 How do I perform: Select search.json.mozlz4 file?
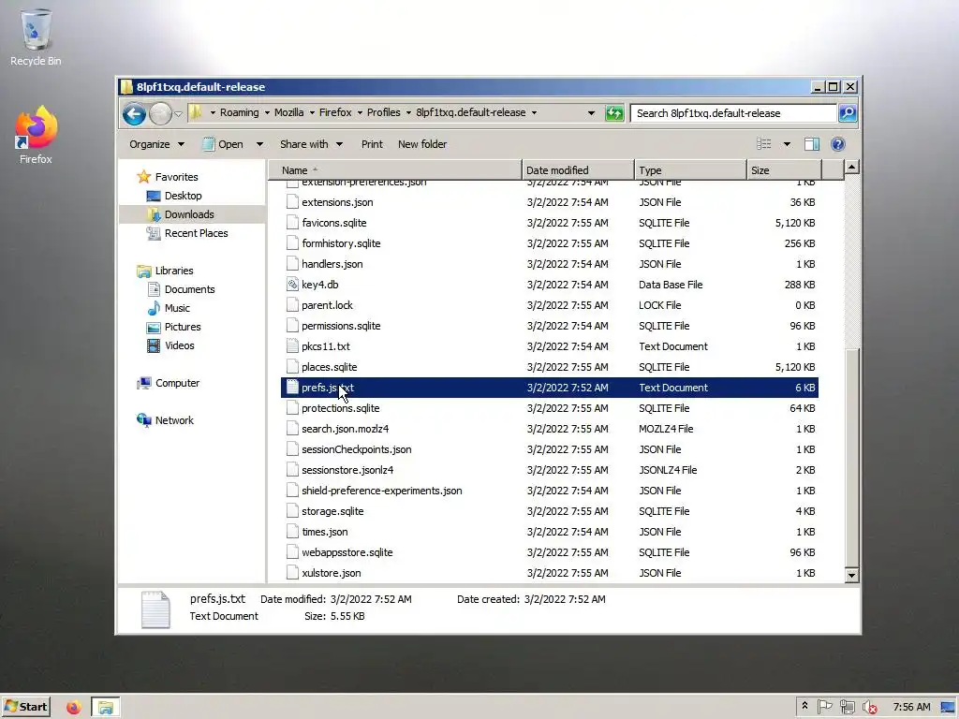click(x=345, y=429)
